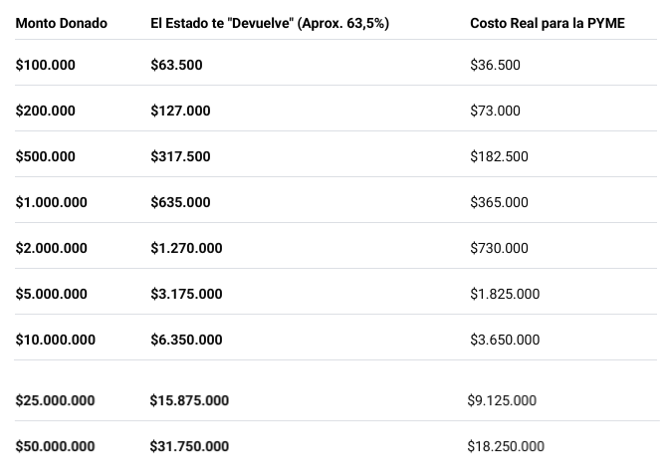668x465 pixels.
Task: Click the $200.000 donation amount cell
Action: coord(46,111)
